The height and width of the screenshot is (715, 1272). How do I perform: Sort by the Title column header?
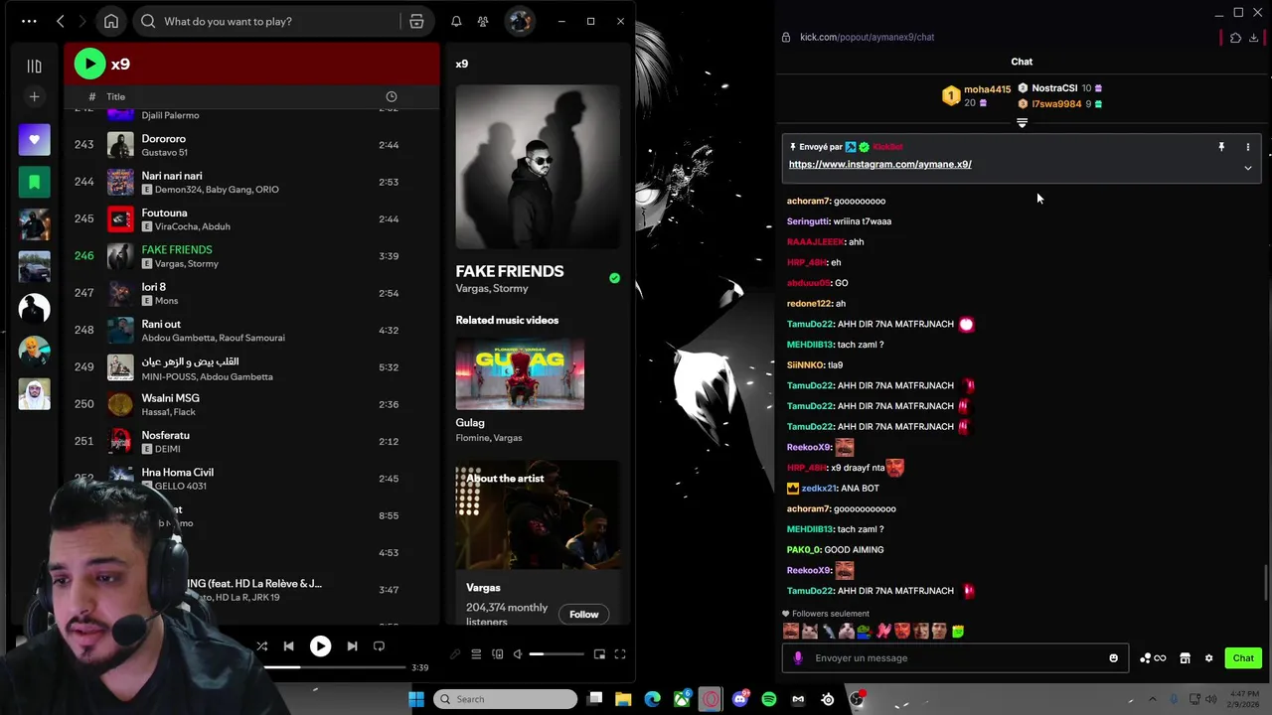click(x=115, y=96)
